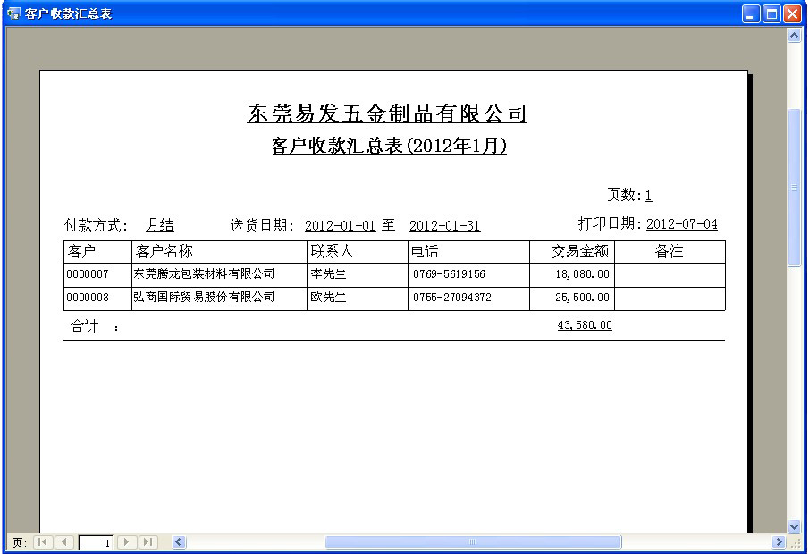Click the total amount 43,580.00

(x=585, y=326)
